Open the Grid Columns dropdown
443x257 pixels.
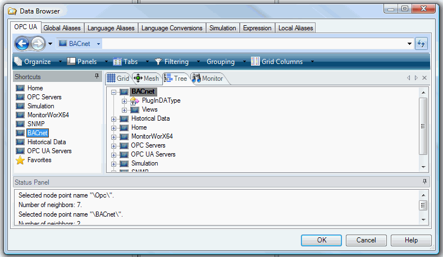point(282,62)
